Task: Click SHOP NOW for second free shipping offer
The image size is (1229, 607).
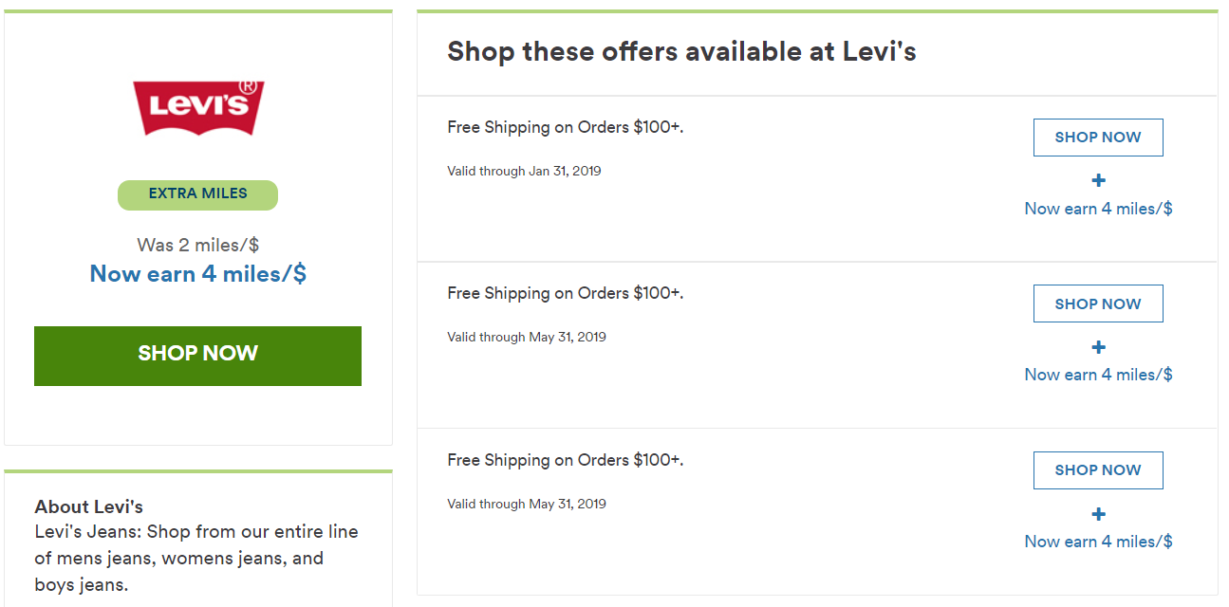Action: 1098,303
